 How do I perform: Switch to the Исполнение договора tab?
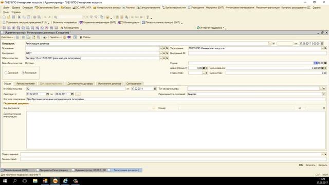109,84
